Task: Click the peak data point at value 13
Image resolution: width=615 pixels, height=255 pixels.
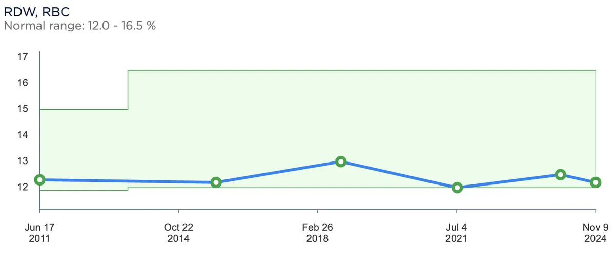Action: click(341, 161)
